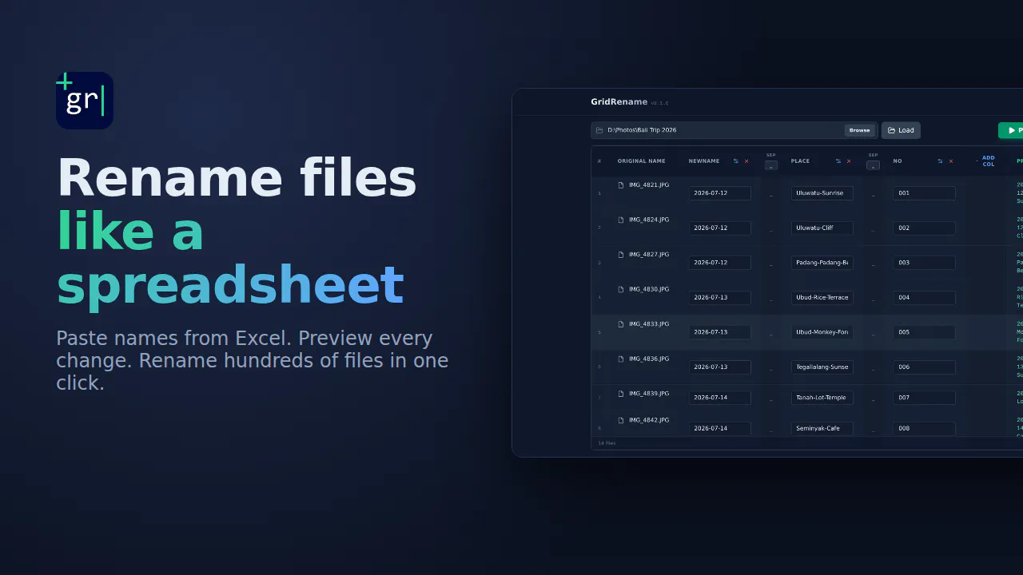
Task: Delete the PLACE column using red X
Action: (x=849, y=161)
